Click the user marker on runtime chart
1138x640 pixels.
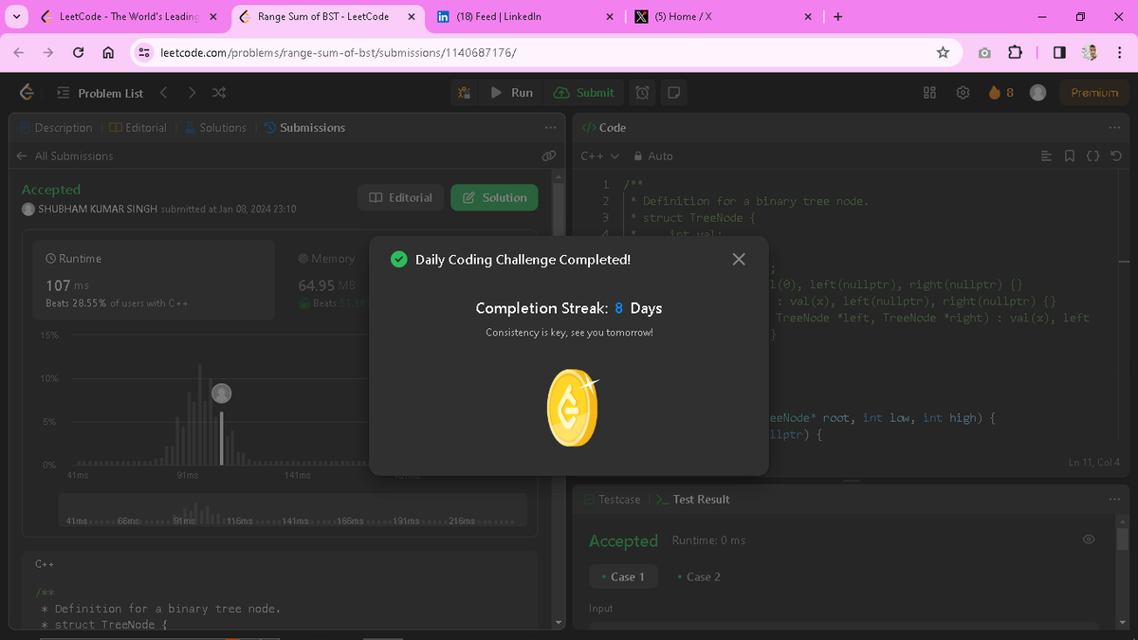[222, 393]
